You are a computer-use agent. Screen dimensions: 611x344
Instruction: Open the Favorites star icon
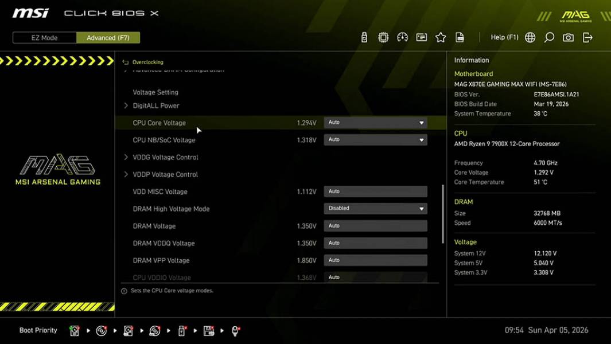coord(441,37)
